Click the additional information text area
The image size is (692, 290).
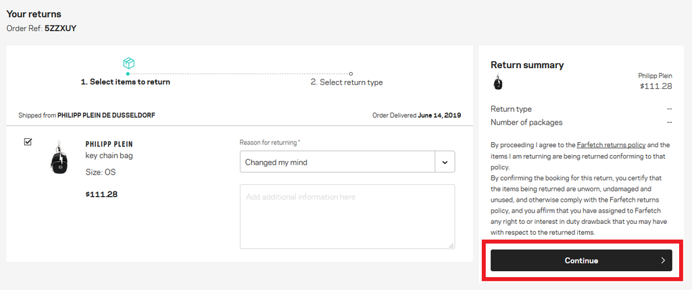(347, 216)
